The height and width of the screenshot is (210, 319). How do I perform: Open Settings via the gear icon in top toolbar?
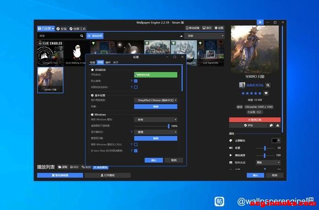[219, 28]
